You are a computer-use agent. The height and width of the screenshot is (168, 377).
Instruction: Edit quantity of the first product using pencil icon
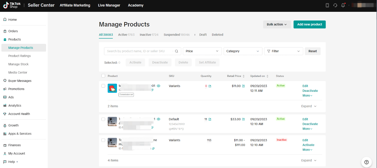coord(210,86)
